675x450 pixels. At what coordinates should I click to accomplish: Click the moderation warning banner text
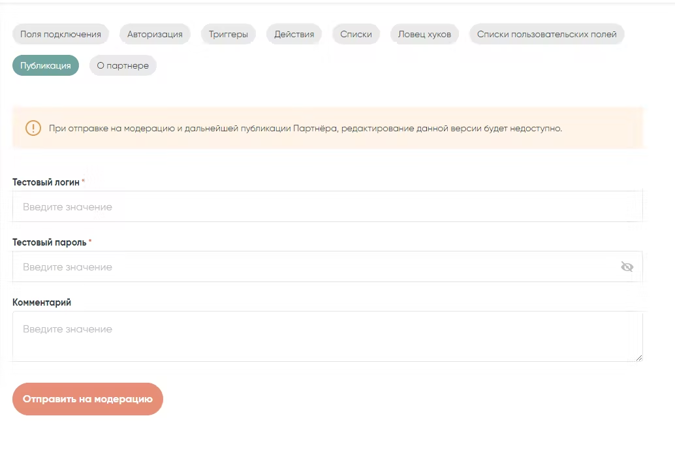coord(305,128)
